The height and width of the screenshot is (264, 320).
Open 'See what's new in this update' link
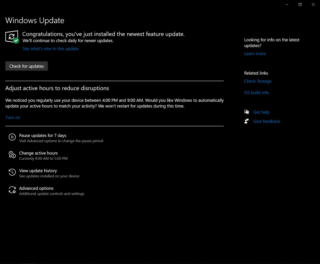click(x=51, y=49)
